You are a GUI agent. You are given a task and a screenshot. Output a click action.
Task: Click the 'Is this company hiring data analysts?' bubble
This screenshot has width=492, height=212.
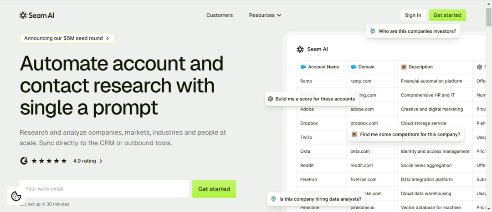coord(316,199)
